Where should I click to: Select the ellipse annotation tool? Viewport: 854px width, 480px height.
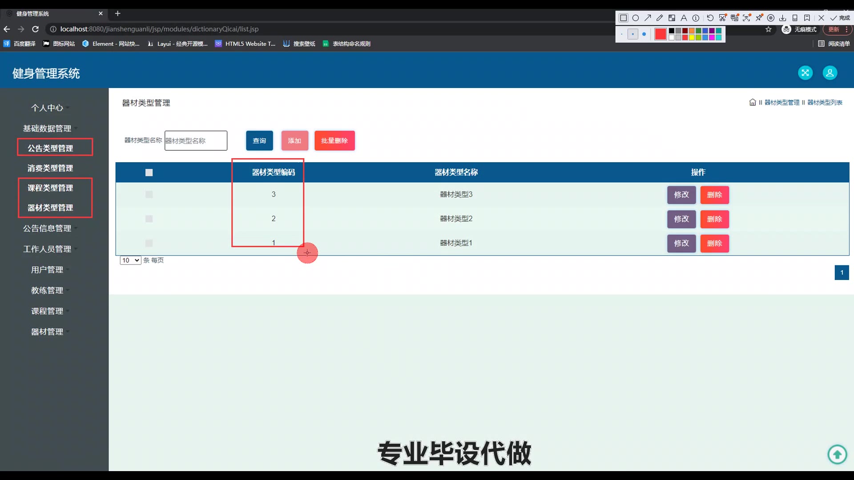point(636,18)
